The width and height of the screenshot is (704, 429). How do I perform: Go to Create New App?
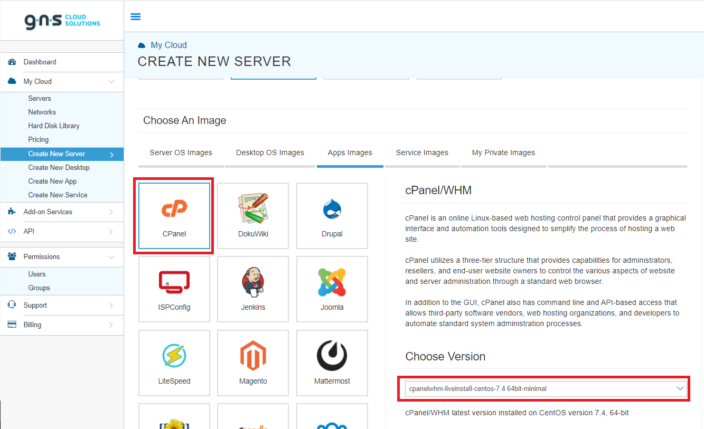(52, 181)
